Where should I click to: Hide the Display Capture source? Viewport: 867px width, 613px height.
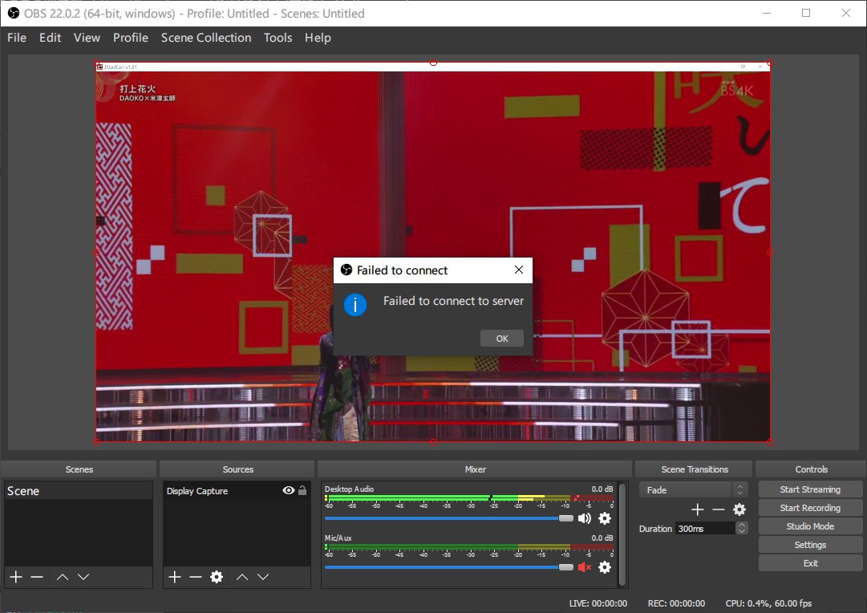(289, 490)
